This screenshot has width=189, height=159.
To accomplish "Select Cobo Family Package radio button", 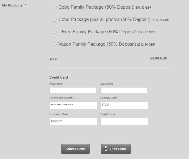I will point(55,7).
